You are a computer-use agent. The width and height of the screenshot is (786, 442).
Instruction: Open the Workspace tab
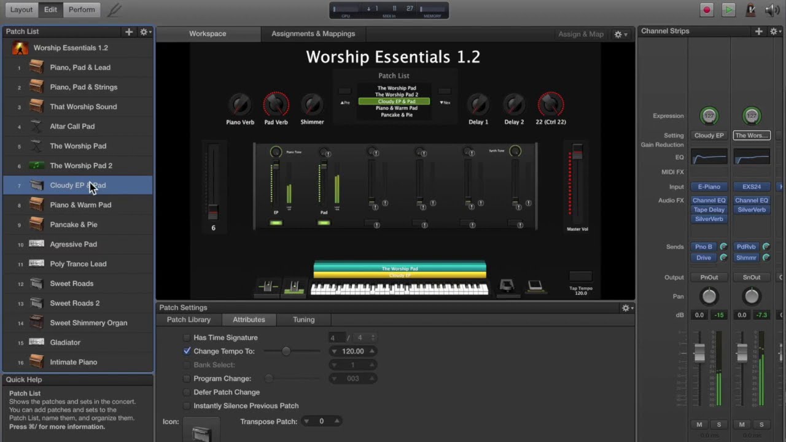(x=208, y=34)
